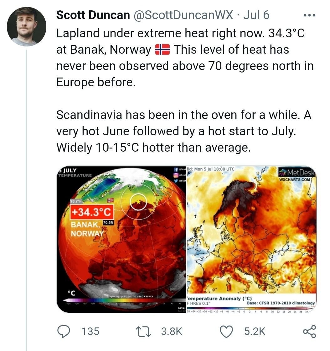Click the Jul 6 timestamp
330x351 pixels.
pos(256,15)
